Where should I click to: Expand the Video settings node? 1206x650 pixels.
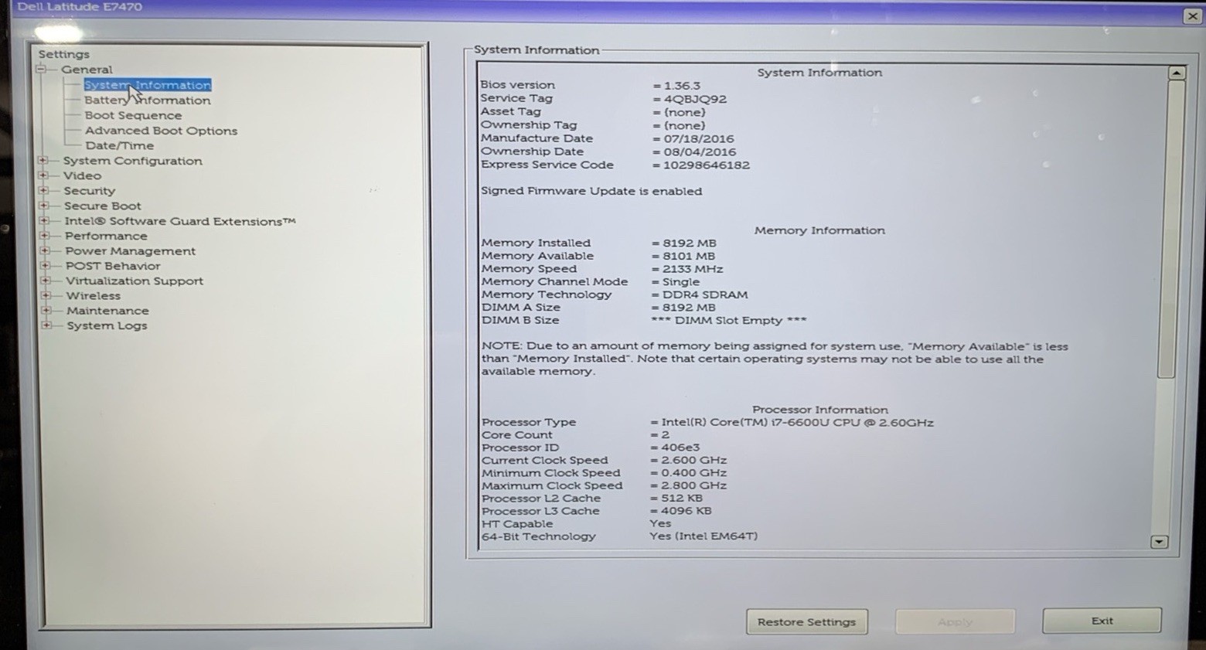click(43, 175)
